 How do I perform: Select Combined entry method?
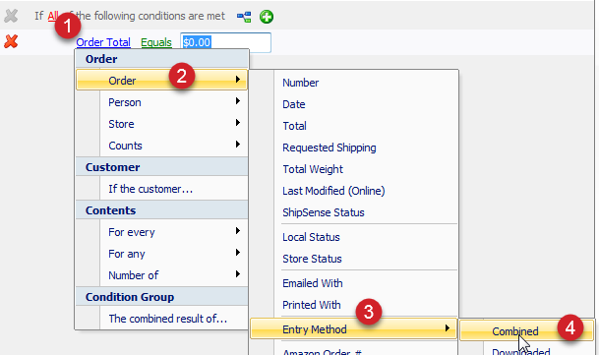coord(527,330)
